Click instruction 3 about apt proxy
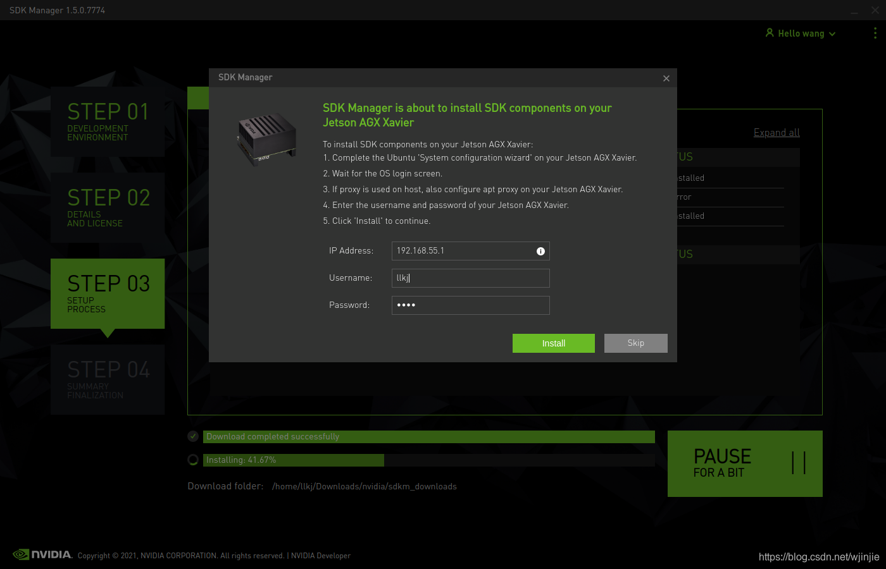This screenshot has width=886, height=569. [473, 190]
